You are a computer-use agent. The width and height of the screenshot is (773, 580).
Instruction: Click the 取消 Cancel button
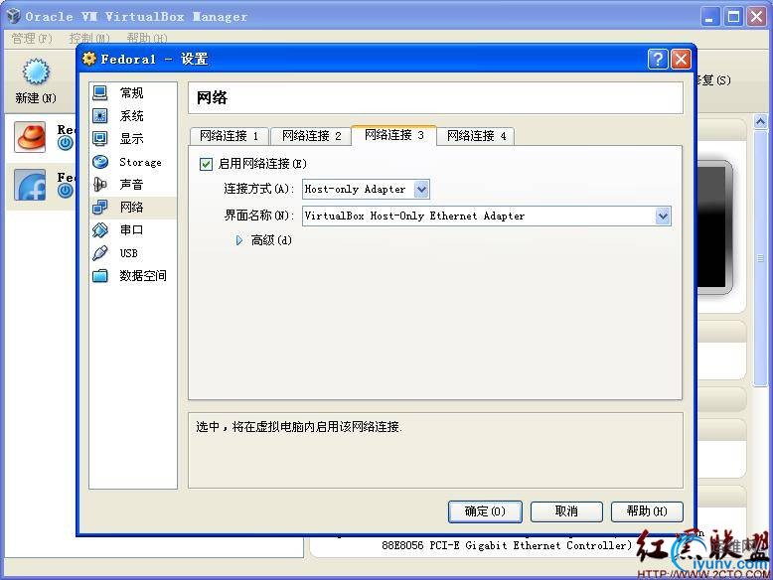pos(566,511)
